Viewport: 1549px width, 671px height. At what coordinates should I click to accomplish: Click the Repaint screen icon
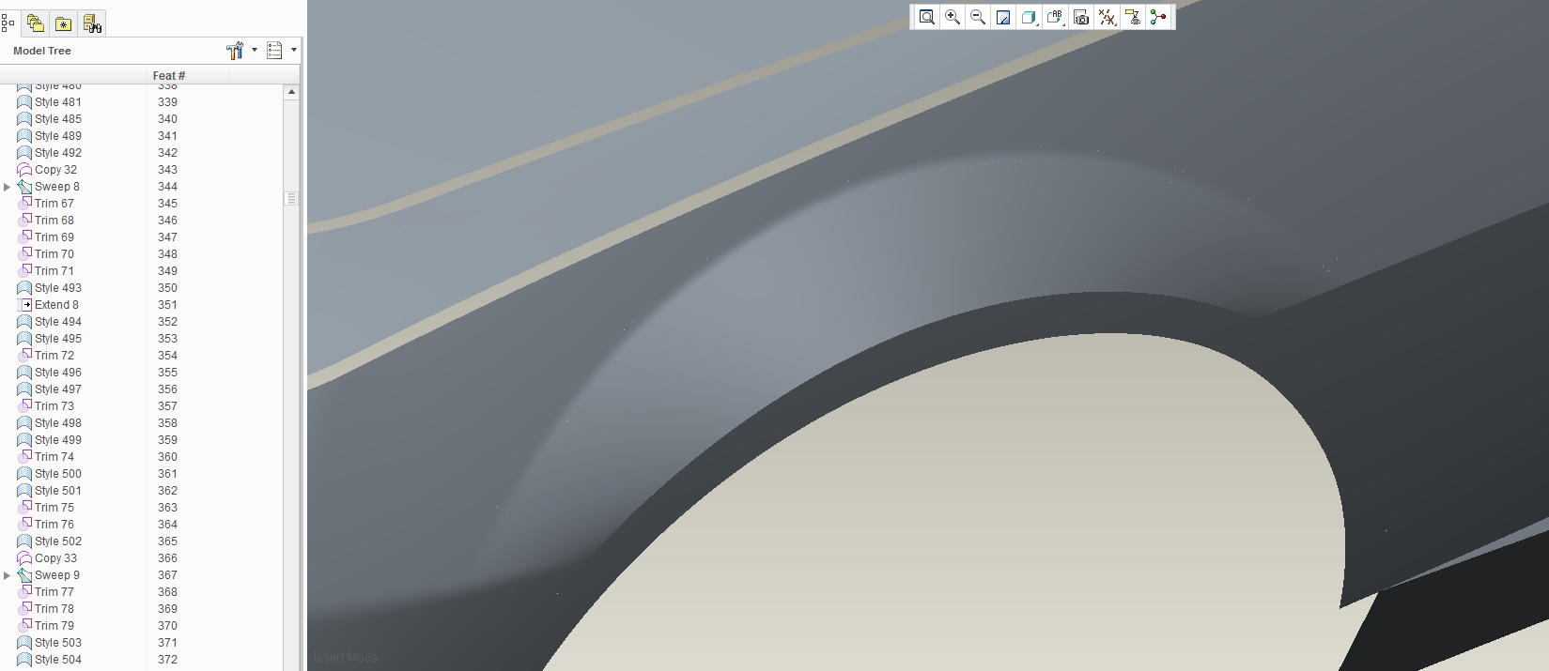coord(1003,17)
